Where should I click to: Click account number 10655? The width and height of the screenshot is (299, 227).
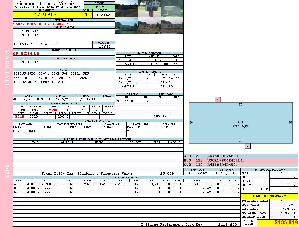coord(105,46)
